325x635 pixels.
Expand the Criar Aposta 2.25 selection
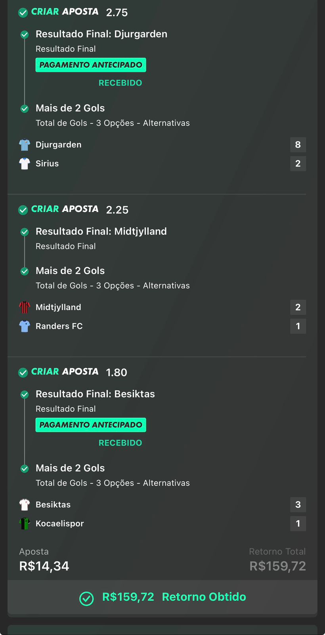coord(65,209)
